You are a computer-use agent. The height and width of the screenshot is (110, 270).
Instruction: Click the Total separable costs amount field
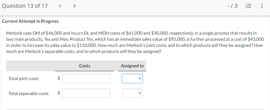pos(86,93)
